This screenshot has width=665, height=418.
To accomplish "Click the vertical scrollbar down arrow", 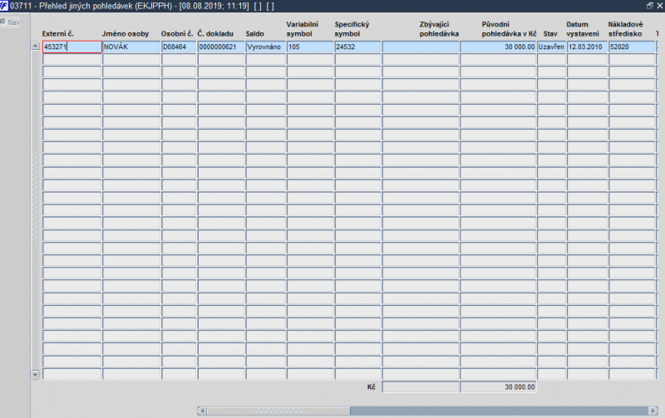I will pos(36,375).
